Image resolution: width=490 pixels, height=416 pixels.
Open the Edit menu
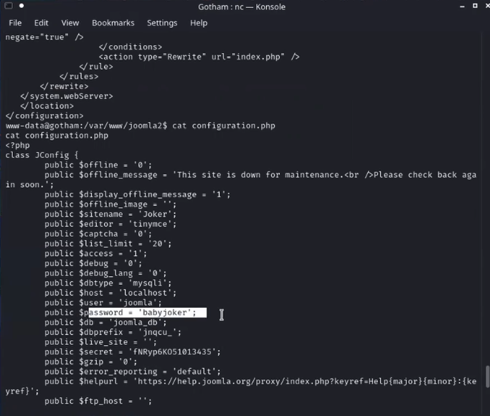pyautogui.click(x=41, y=23)
